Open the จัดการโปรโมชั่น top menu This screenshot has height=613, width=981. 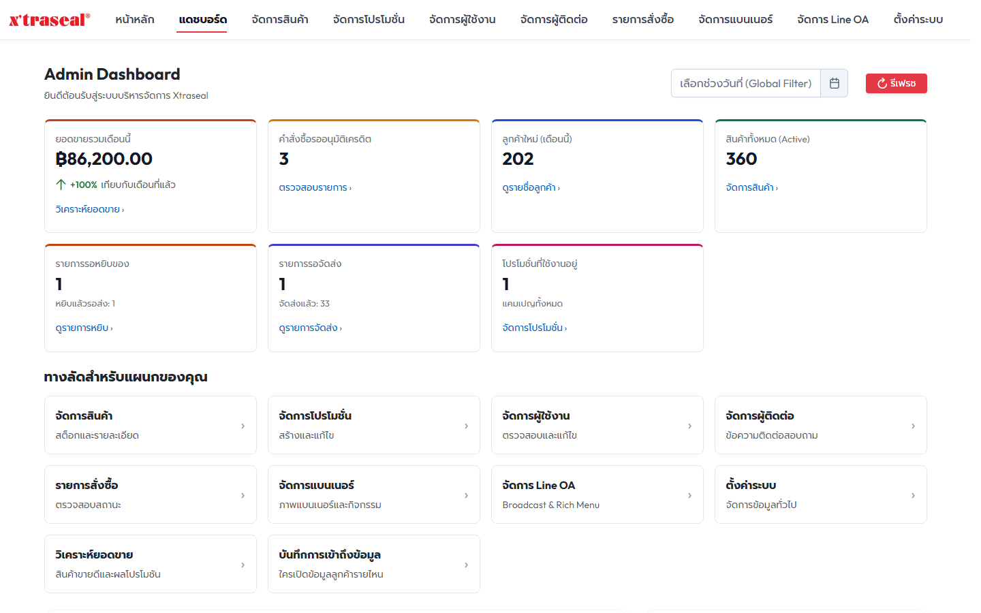tap(369, 19)
